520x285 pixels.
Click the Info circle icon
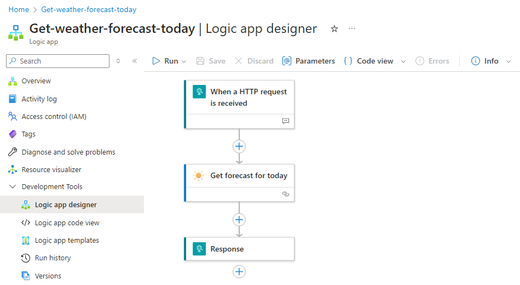click(x=475, y=61)
